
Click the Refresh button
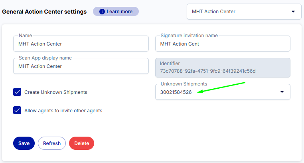[52, 143]
